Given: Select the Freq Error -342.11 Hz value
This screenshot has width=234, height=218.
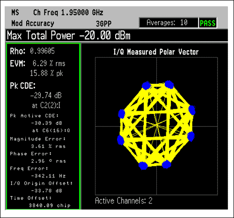Looking at the screenshot, I should coord(48,176).
